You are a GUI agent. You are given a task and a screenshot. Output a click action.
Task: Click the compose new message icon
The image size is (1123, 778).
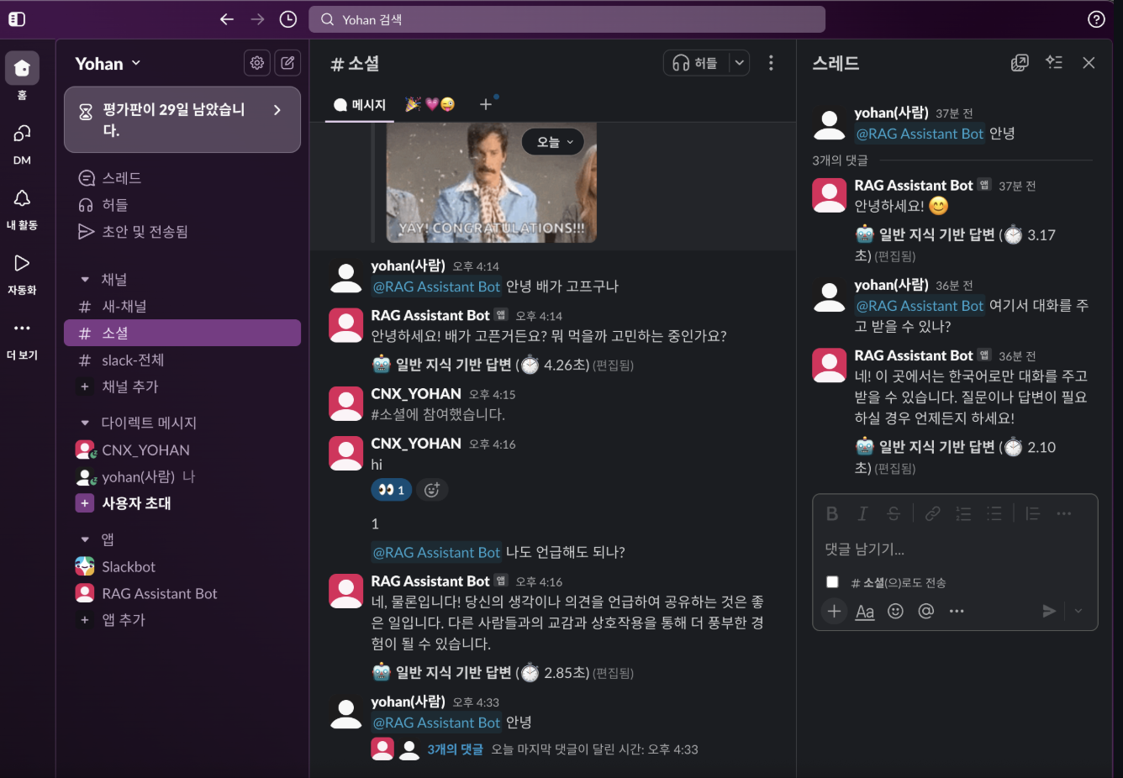pyautogui.click(x=287, y=62)
